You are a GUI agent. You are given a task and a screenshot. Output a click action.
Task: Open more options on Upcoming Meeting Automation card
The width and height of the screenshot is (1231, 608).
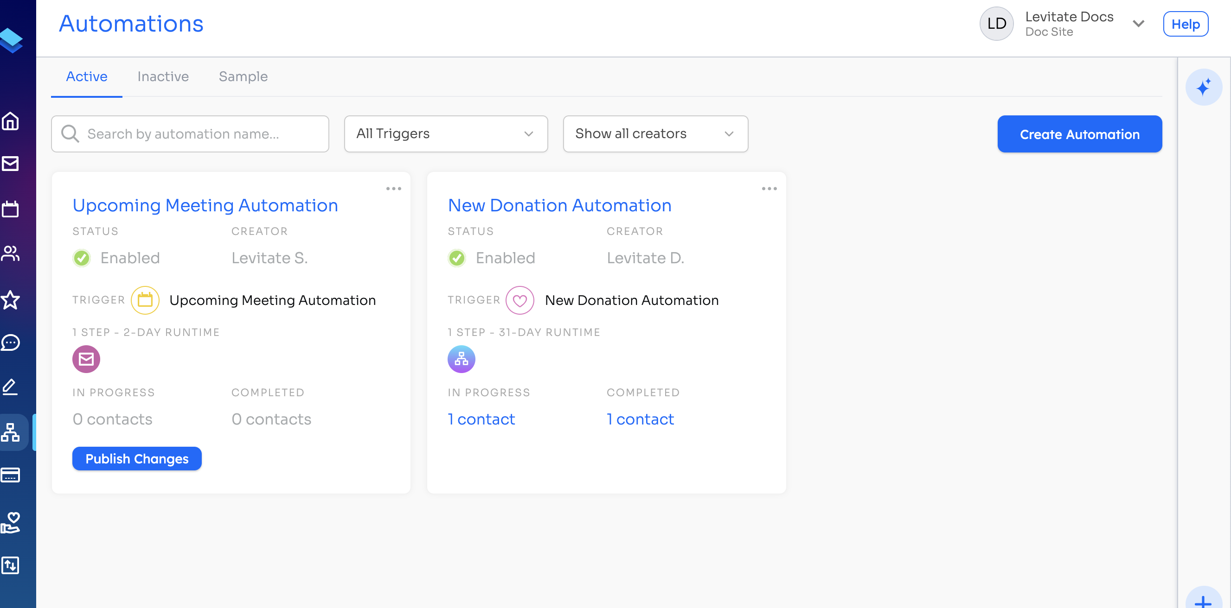tap(394, 189)
